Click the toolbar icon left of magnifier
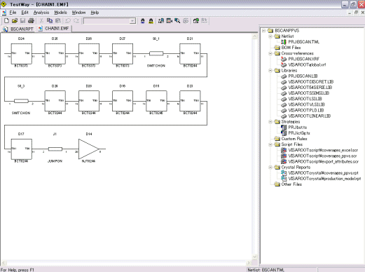The image size is (365, 272). point(170,21)
